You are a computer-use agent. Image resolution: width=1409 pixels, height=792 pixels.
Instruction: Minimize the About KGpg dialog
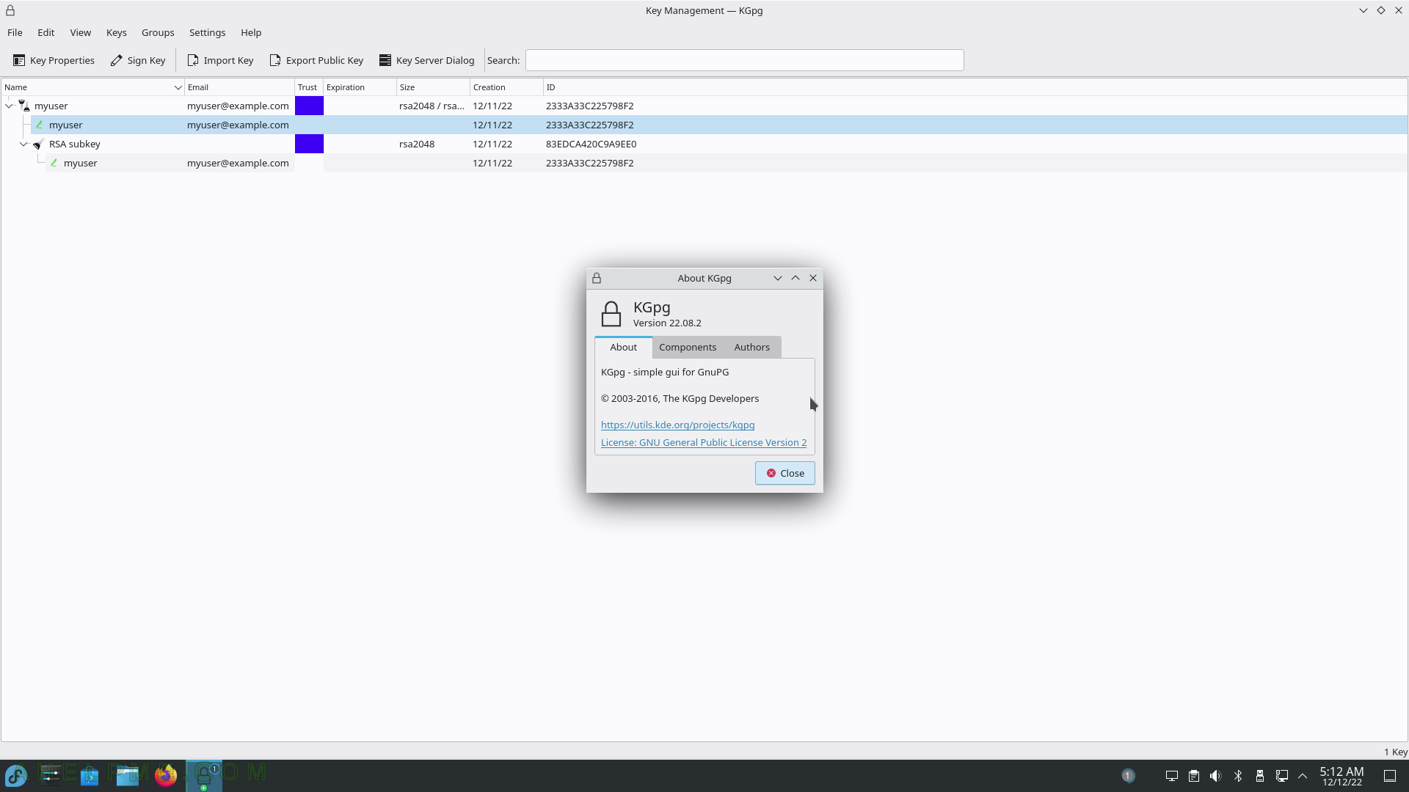coord(778,278)
